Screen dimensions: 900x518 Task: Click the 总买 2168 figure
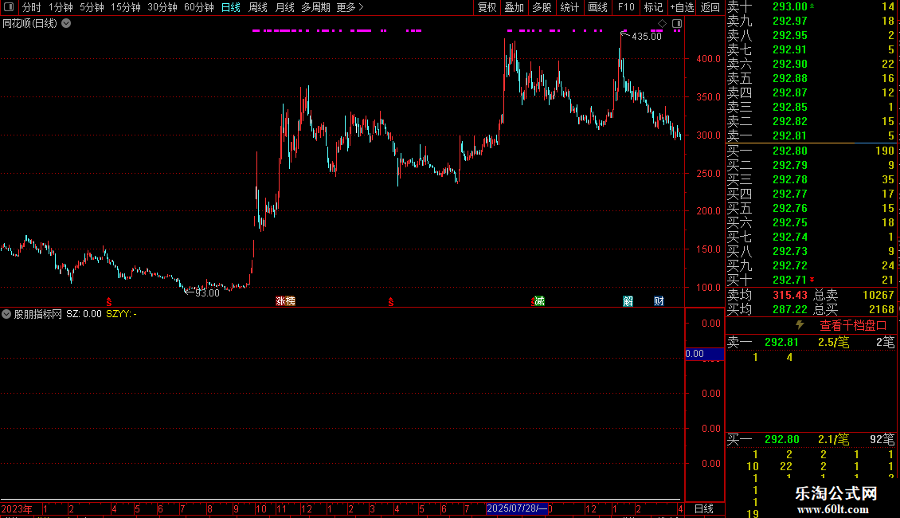click(881, 309)
